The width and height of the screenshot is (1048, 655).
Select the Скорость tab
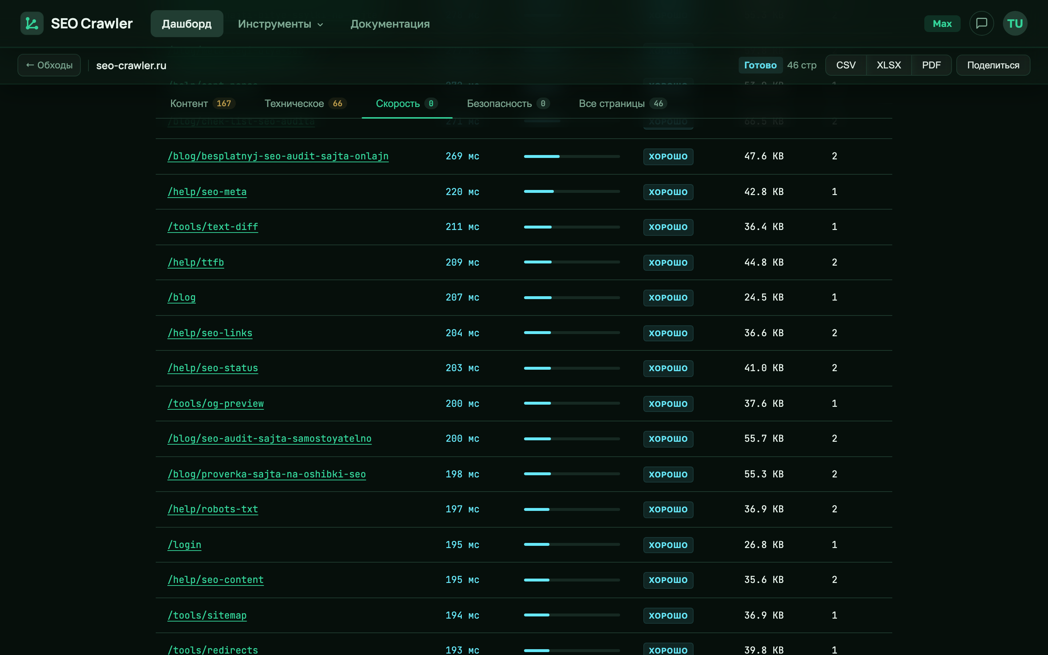406,104
